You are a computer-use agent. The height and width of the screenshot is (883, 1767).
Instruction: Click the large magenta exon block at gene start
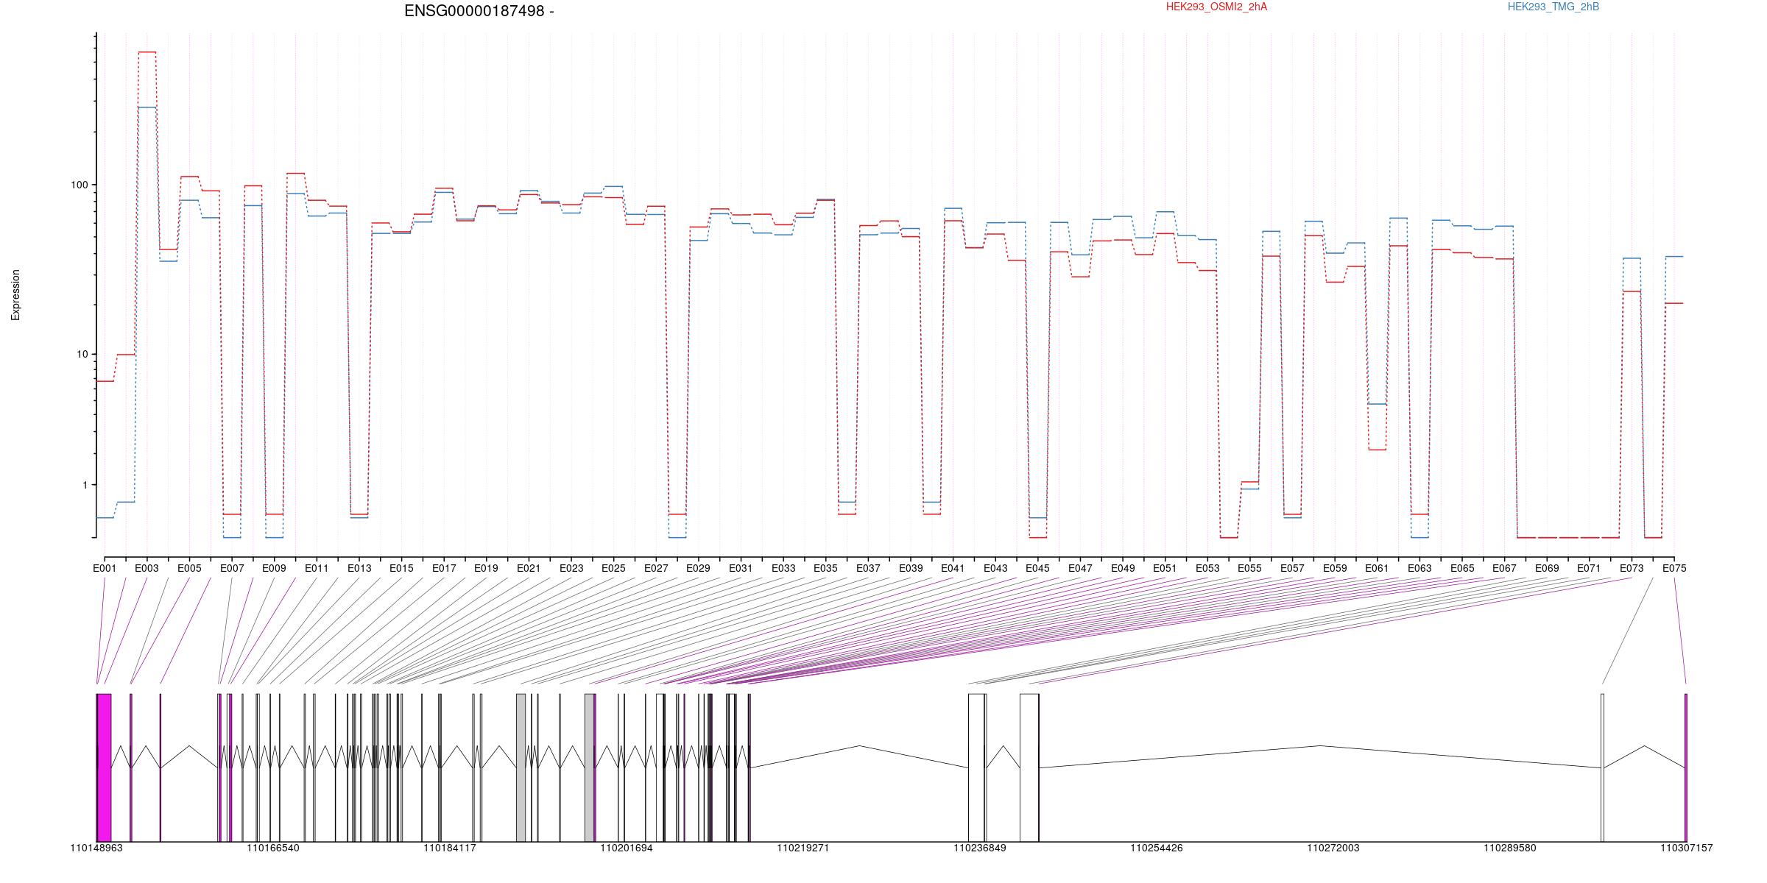point(104,767)
